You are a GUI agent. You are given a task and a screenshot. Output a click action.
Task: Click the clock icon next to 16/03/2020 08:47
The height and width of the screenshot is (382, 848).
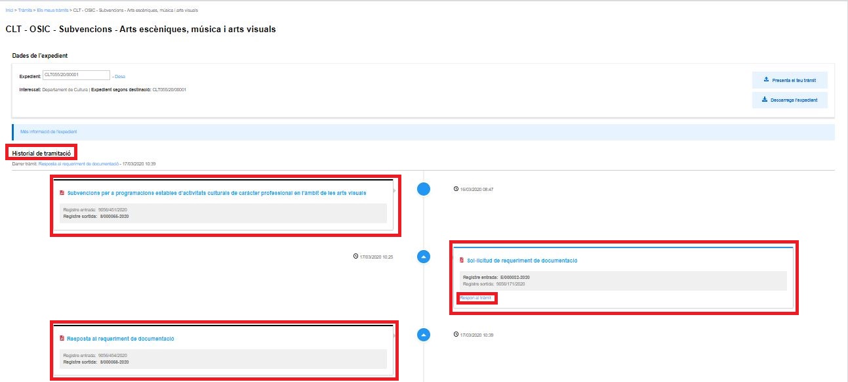456,189
